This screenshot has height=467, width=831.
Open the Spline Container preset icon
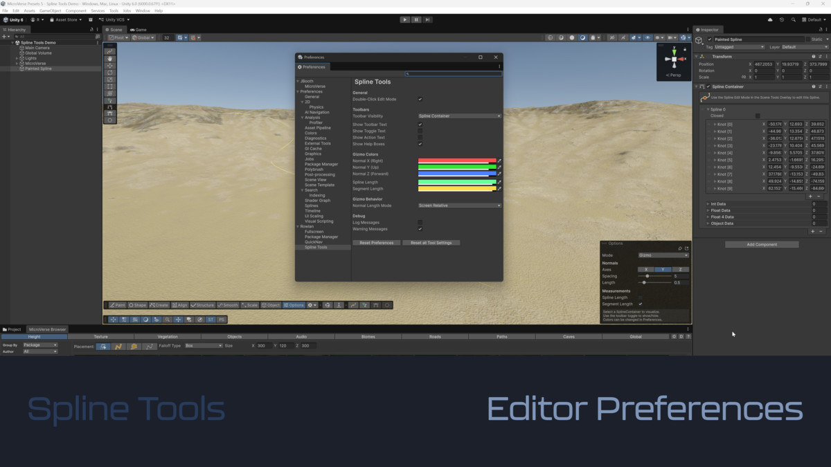(821, 86)
